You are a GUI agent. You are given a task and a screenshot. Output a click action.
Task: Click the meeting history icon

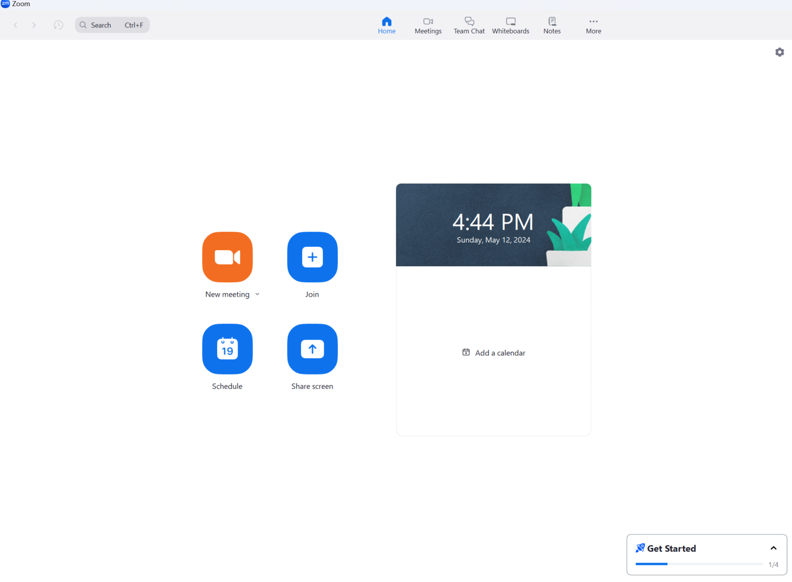[58, 25]
